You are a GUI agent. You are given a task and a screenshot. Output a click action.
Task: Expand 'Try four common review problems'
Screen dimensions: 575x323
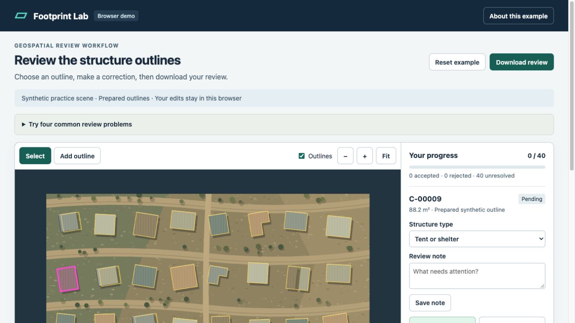[x=284, y=124]
